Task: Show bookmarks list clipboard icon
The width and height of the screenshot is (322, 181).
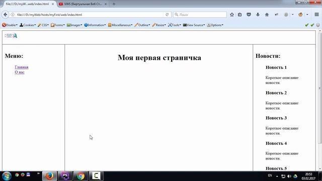Action: [239, 15]
